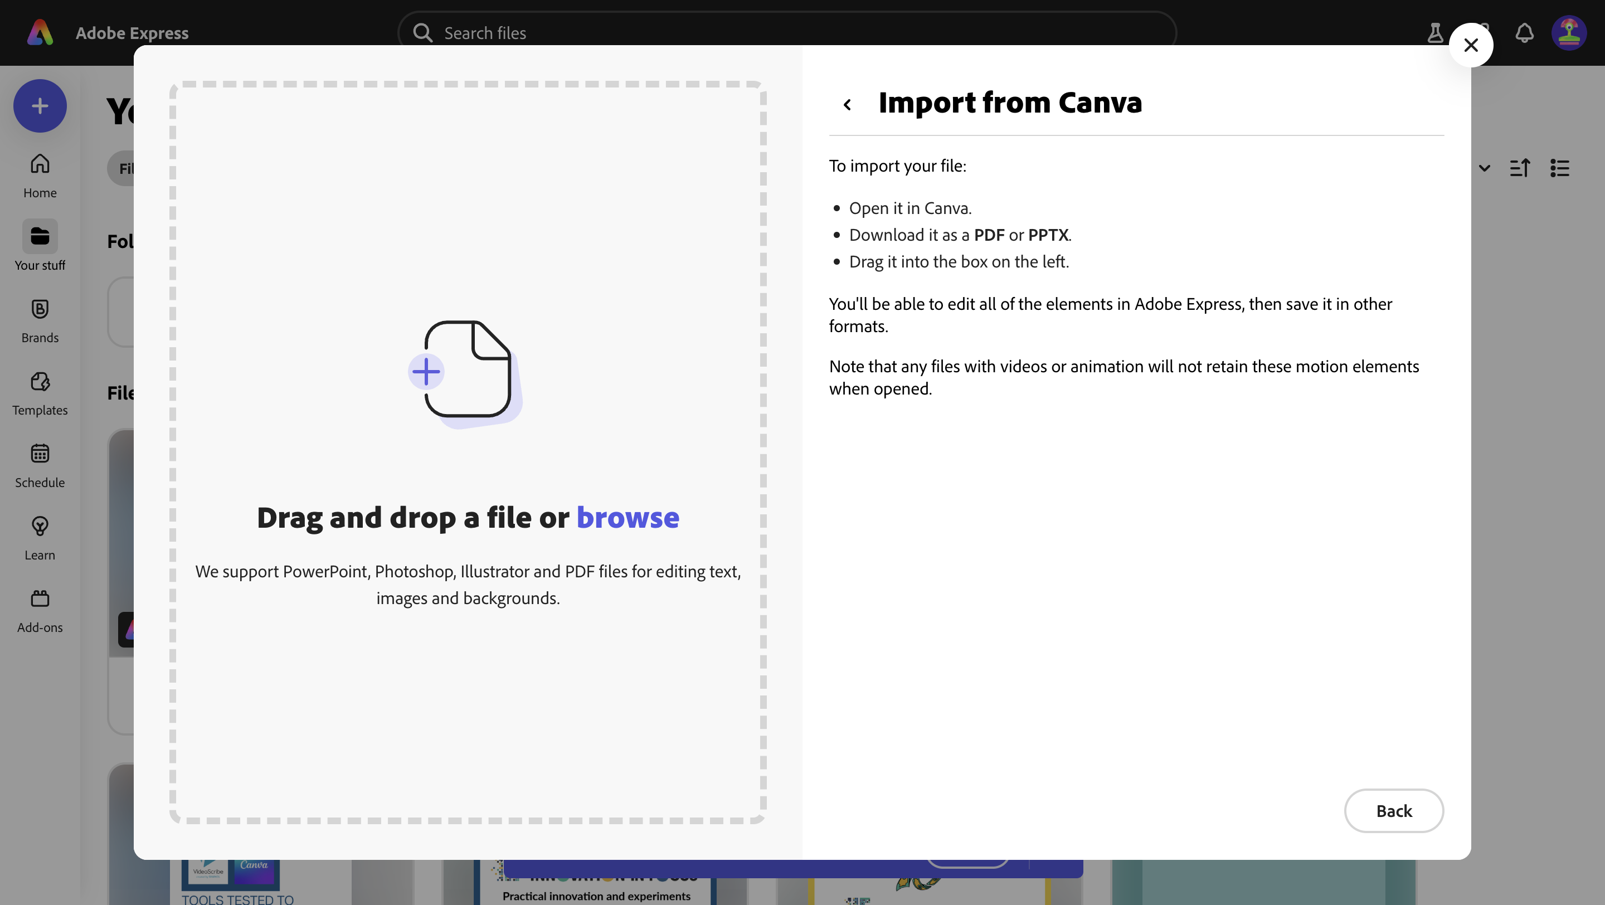Screen dimensions: 1605x905
Task: Switch to list view layout
Action: 1559,168
